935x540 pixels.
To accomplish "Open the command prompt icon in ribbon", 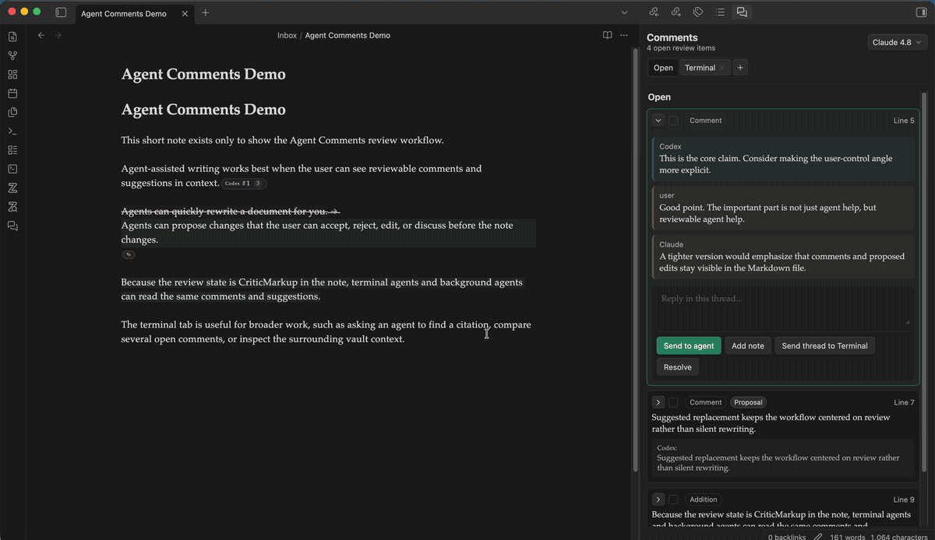I will point(12,131).
